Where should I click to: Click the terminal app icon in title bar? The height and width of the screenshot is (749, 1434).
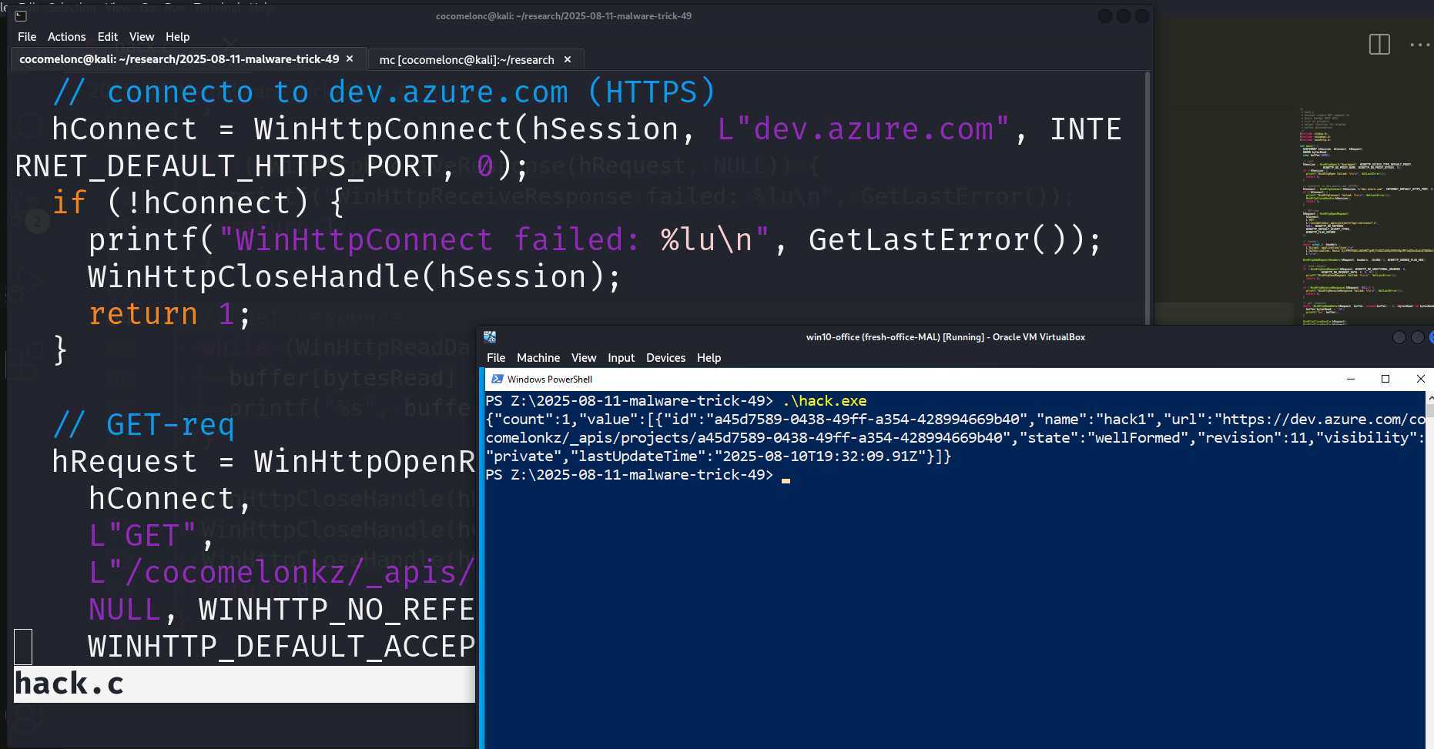21,16
